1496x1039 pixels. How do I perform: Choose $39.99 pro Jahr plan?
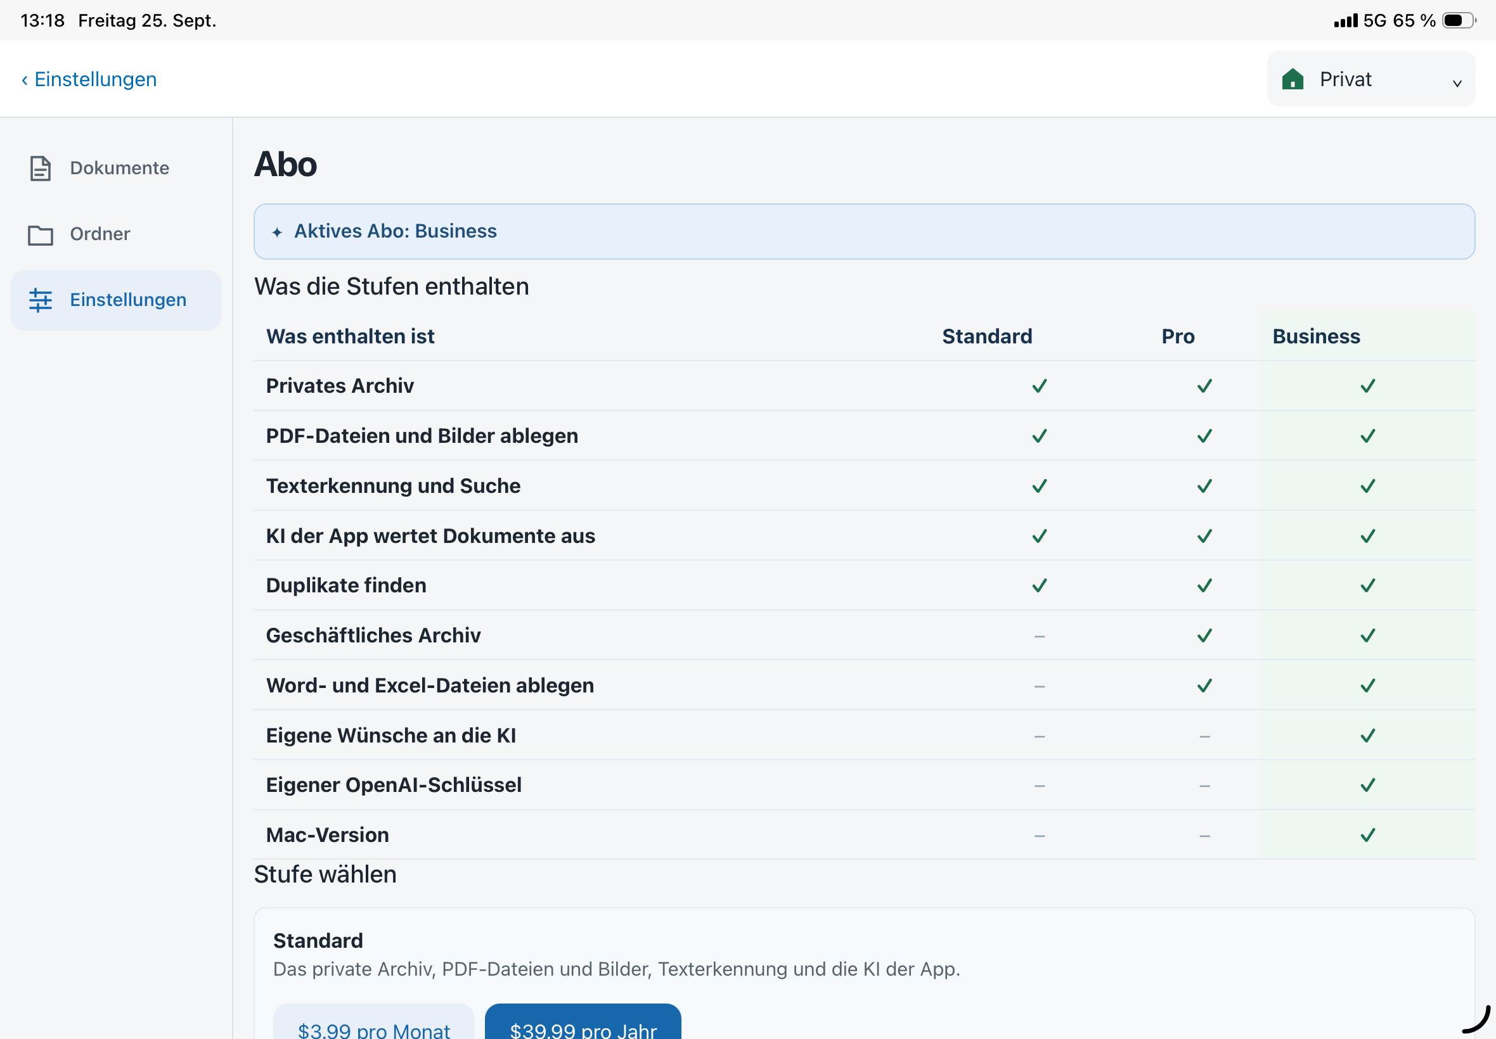click(583, 1023)
